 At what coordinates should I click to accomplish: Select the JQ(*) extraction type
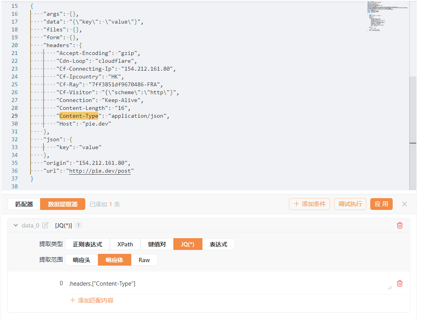pyautogui.click(x=188, y=244)
